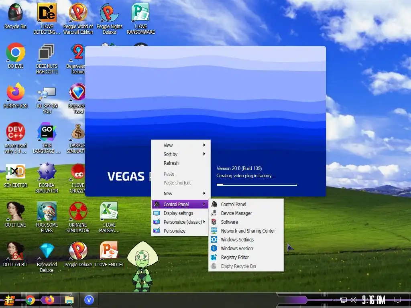Choose Refresh in the context menu
This screenshot has height=308, width=411.
181,163
